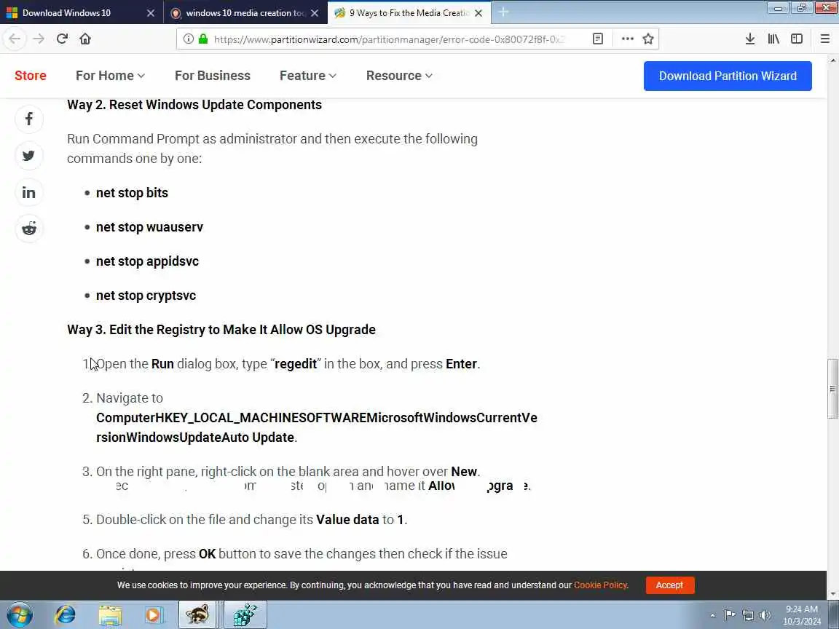Bookmark this page with star icon
Screen dimensions: 839x629
648,39
